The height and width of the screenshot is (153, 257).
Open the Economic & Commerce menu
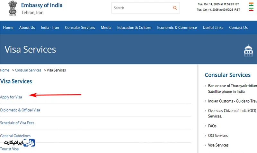click(177, 28)
